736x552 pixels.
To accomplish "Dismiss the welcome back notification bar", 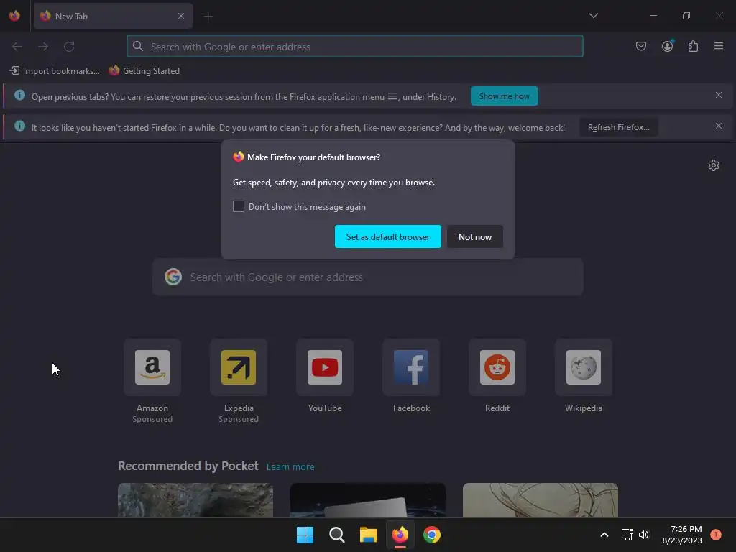I will point(718,126).
